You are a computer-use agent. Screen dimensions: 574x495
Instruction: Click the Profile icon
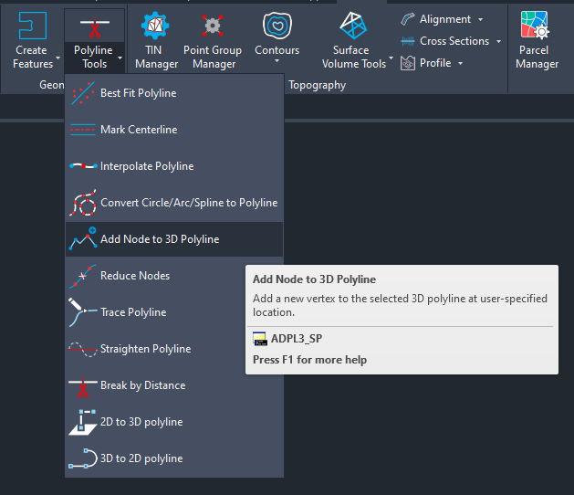click(x=407, y=63)
